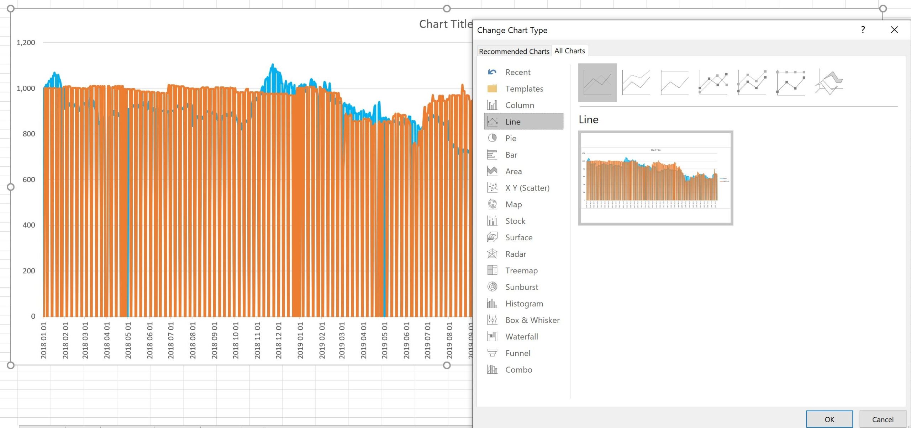Select the 3-D Line subtype icon
The width and height of the screenshot is (911, 428).
[x=829, y=82]
